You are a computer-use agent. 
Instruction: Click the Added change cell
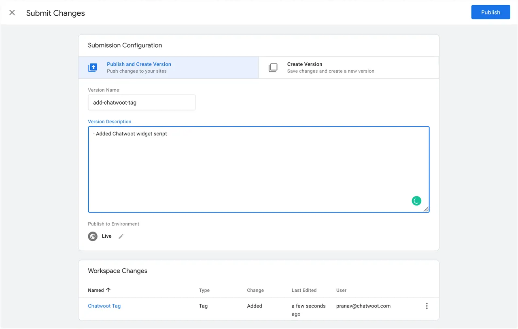[x=255, y=306]
